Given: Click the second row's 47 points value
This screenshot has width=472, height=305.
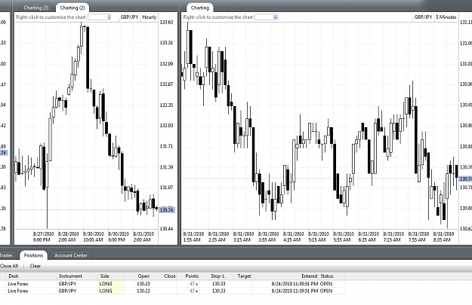Looking at the screenshot, I should click(x=193, y=291).
